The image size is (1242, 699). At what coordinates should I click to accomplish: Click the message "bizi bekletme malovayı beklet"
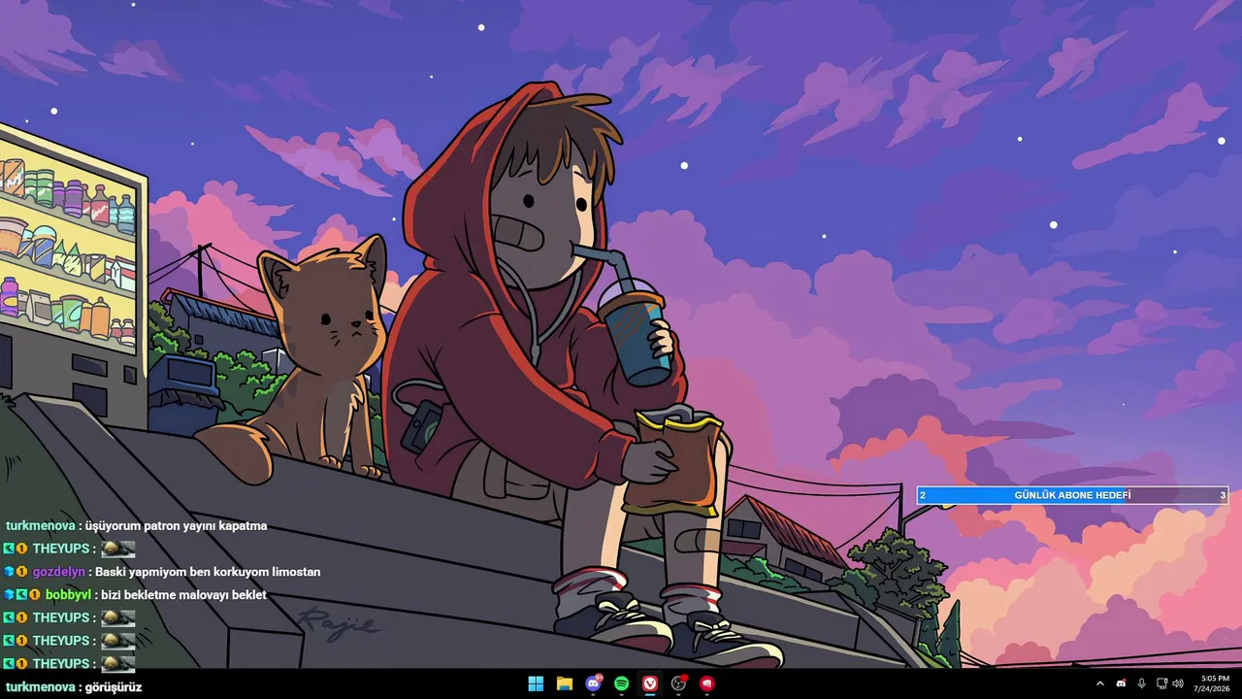point(183,595)
